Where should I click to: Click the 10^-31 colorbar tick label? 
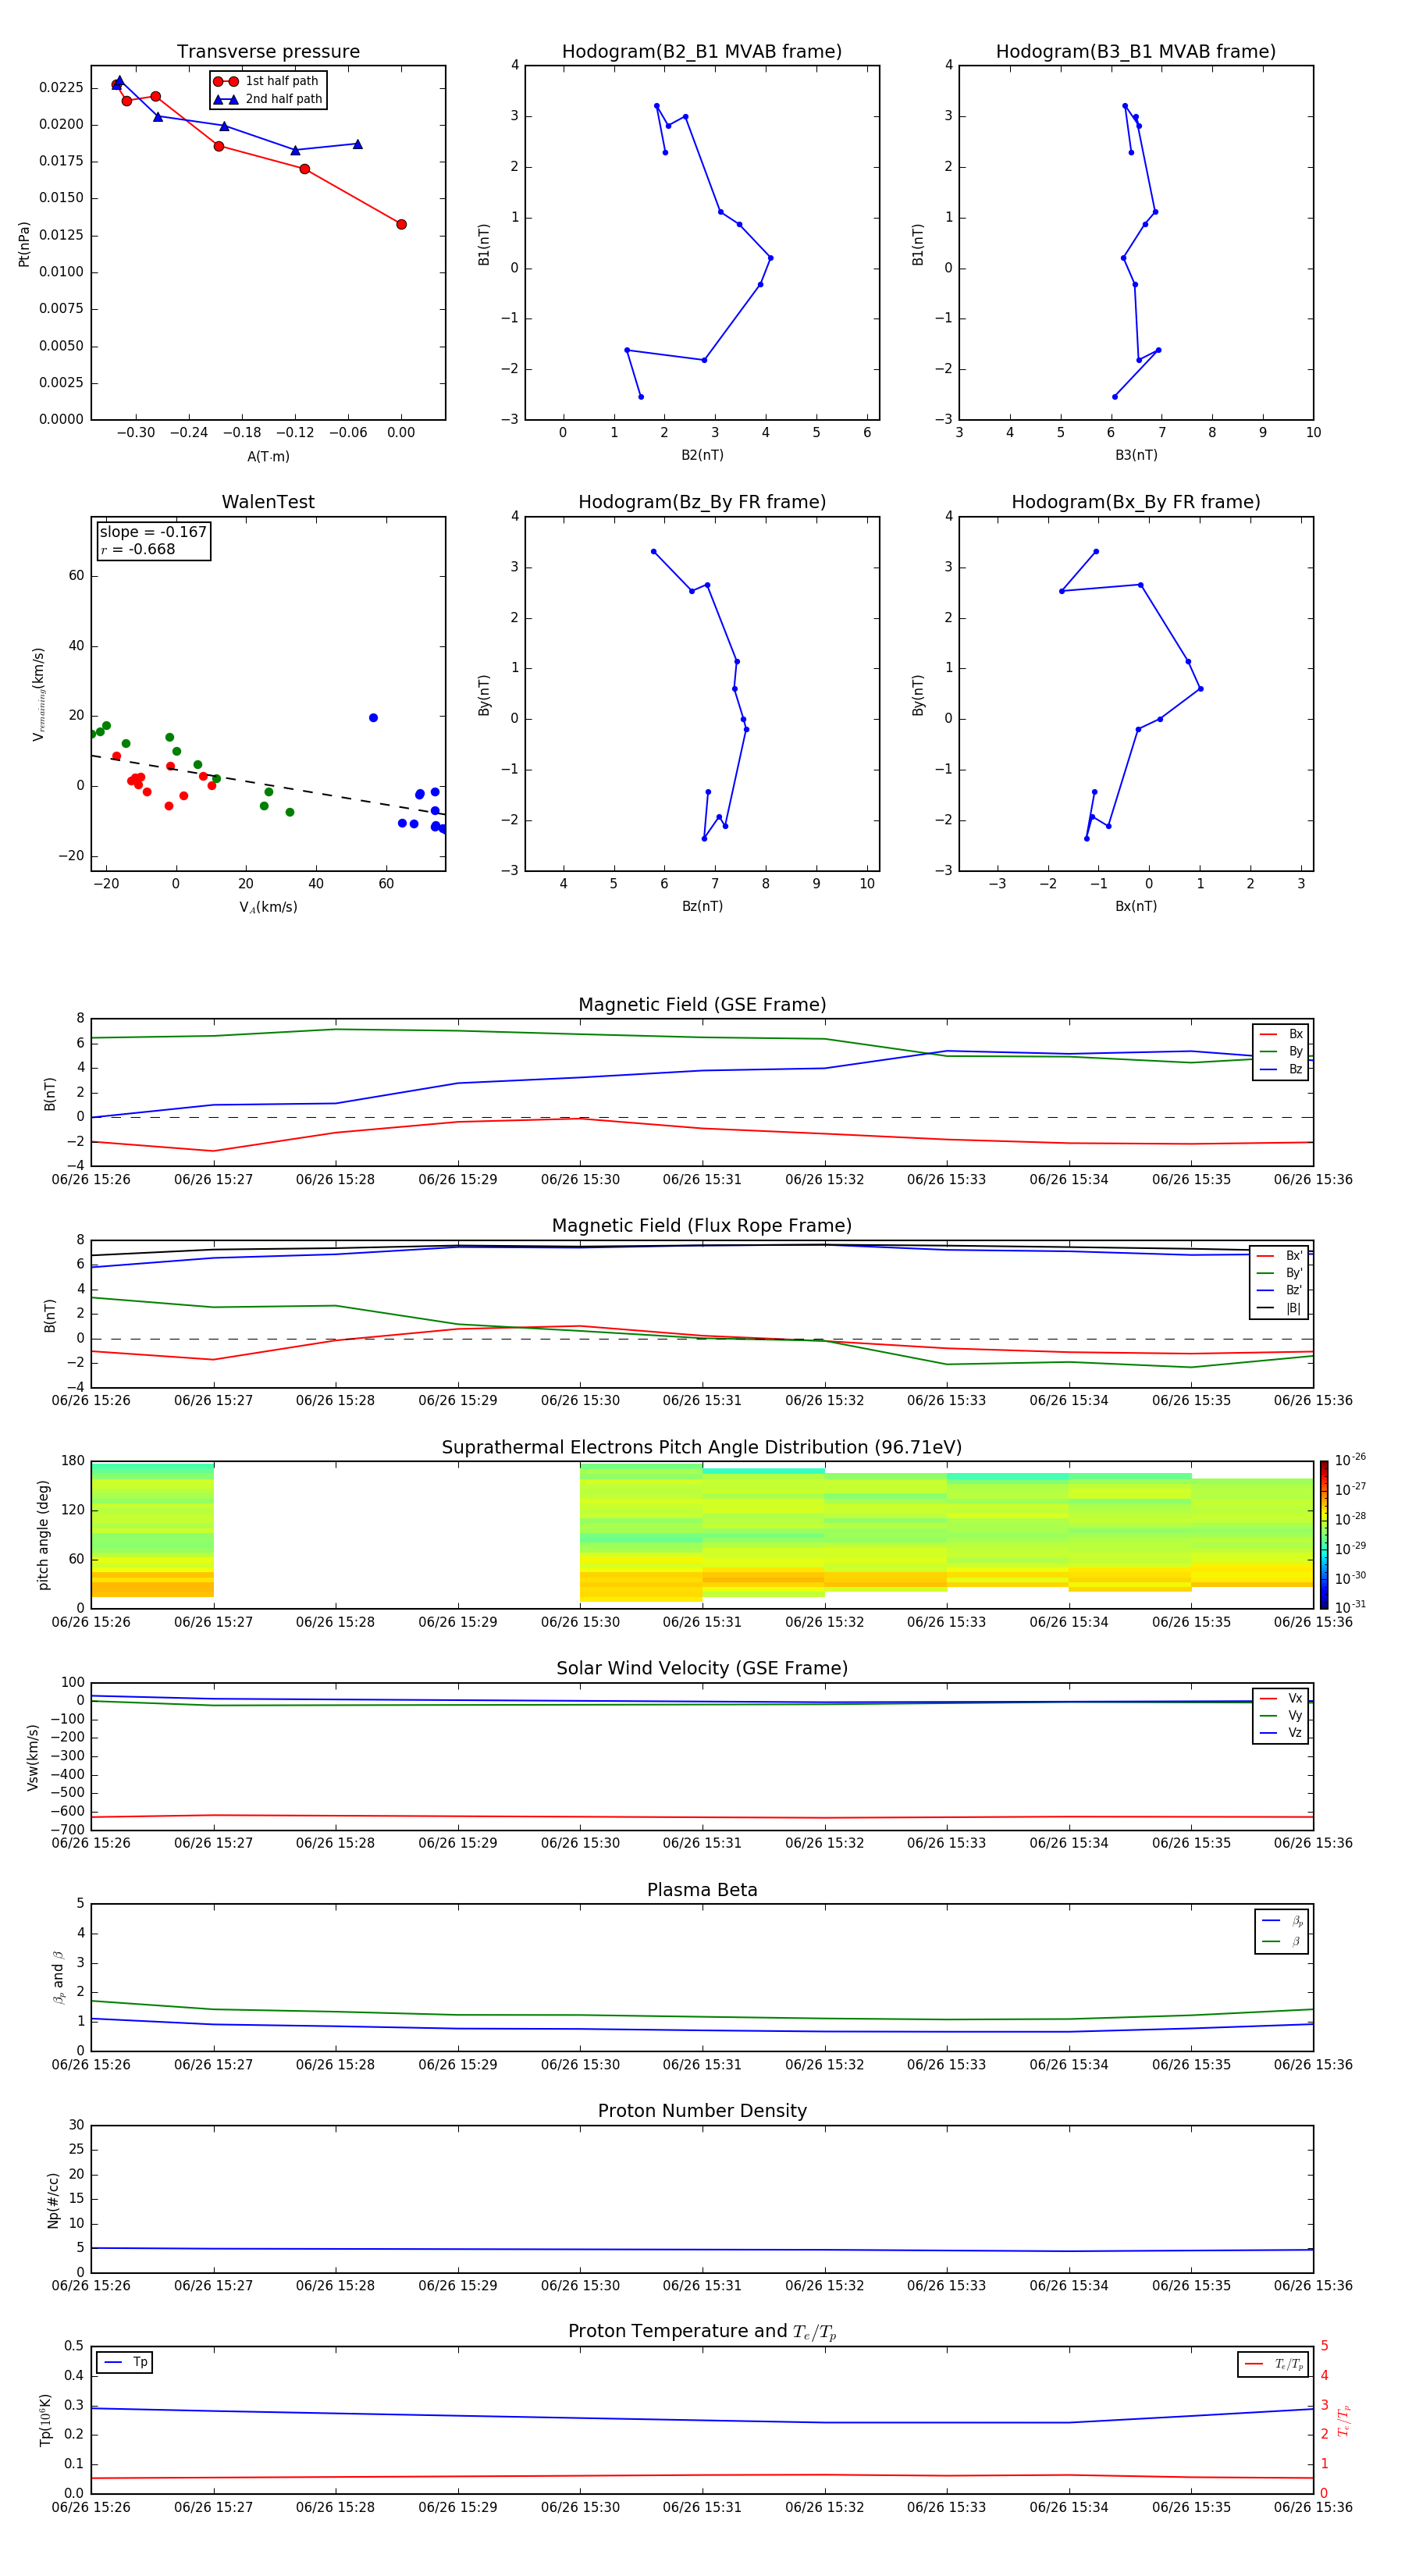[1350, 1607]
